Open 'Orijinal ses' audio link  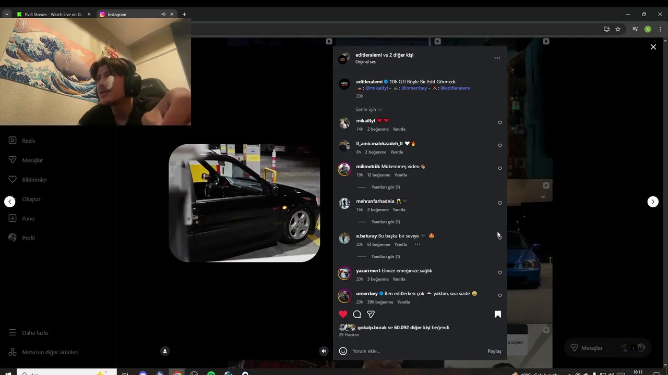point(365,62)
